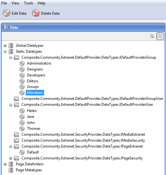Select the IMediaExtranet datatype label
Image resolution: width=166 pixels, height=175 pixels.
tap(83, 134)
